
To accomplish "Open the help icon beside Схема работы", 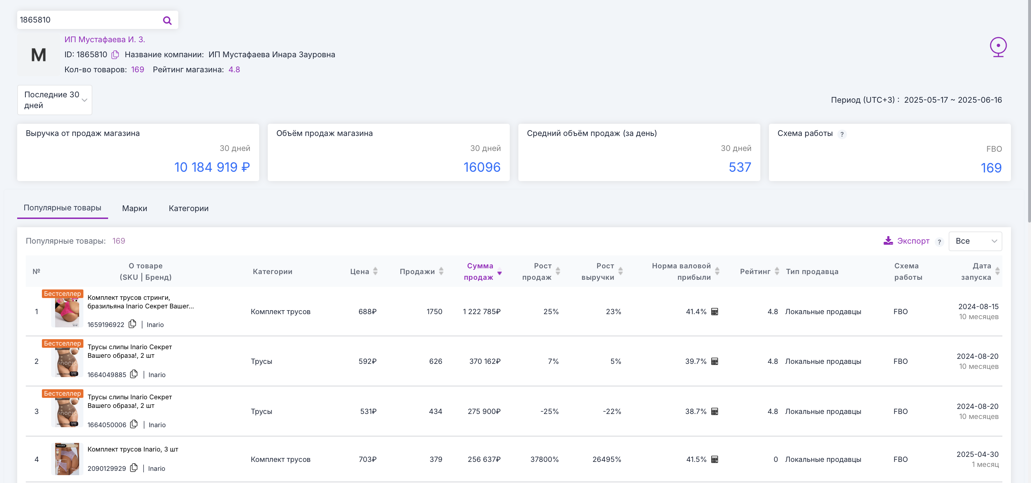I will pyautogui.click(x=842, y=134).
